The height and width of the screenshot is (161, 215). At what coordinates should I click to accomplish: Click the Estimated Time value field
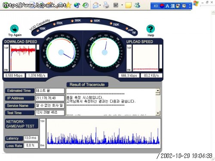pyautogui.click(x=50, y=91)
